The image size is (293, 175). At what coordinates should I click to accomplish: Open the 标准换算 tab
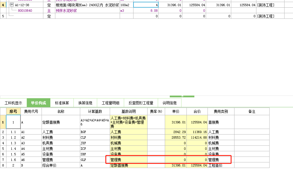[62, 103]
